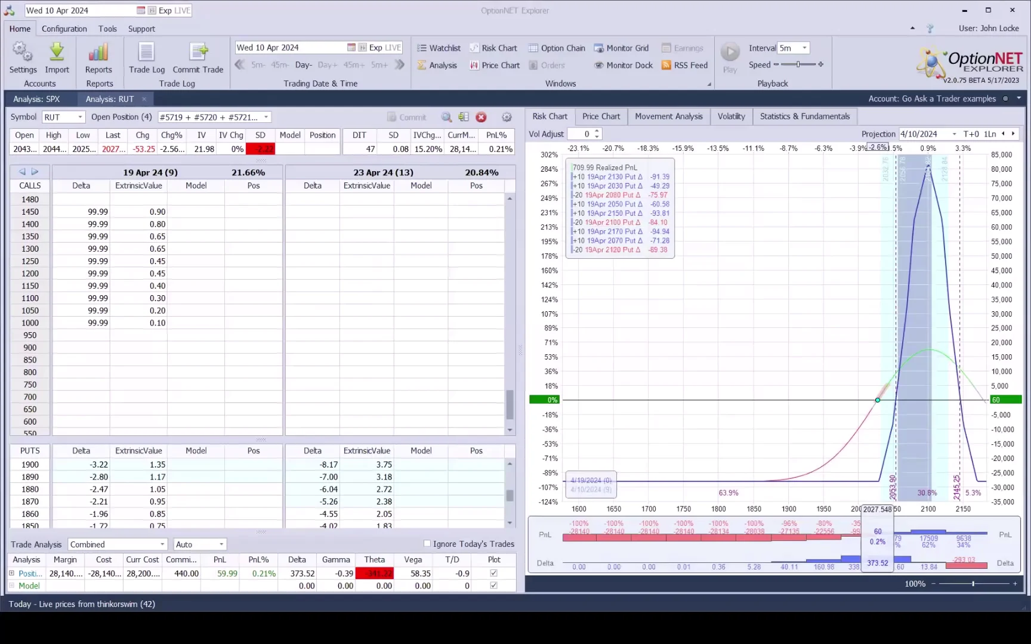Click the calls table vertical scrollbar

pyautogui.click(x=510, y=314)
